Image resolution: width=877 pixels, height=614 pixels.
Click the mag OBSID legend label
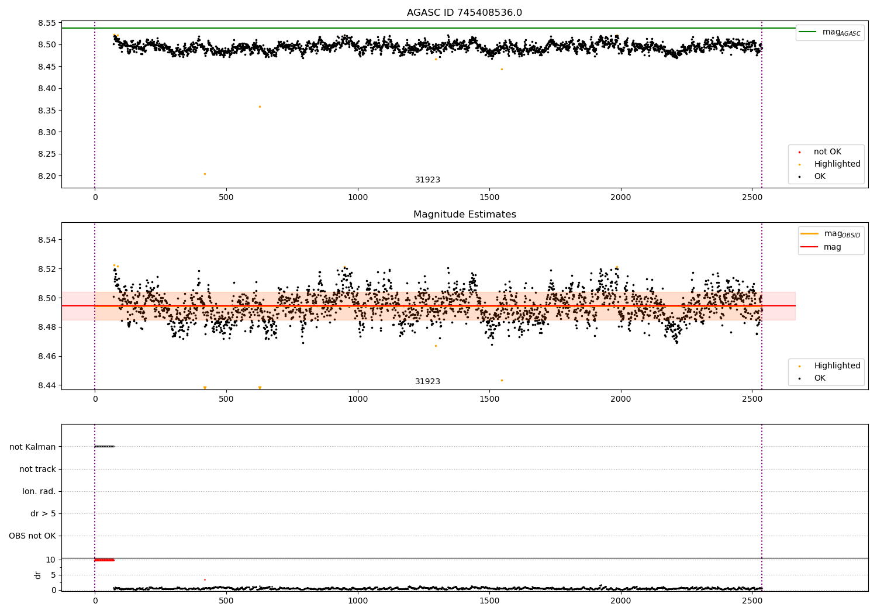(842, 234)
